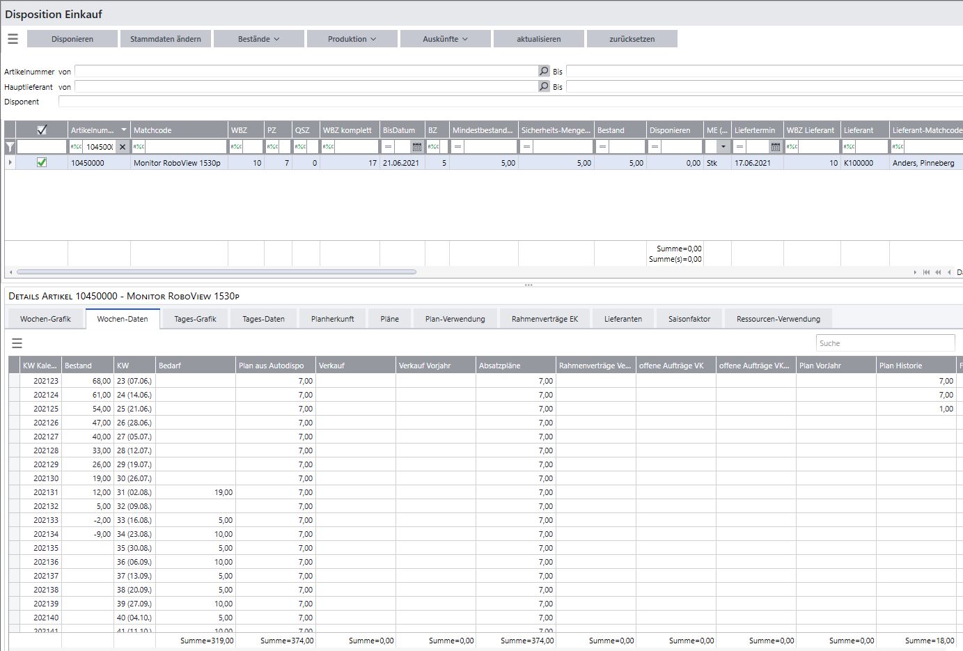Click the Artikelnummer von search magnifier
Viewport: 963px width, 651px height.
pos(544,71)
